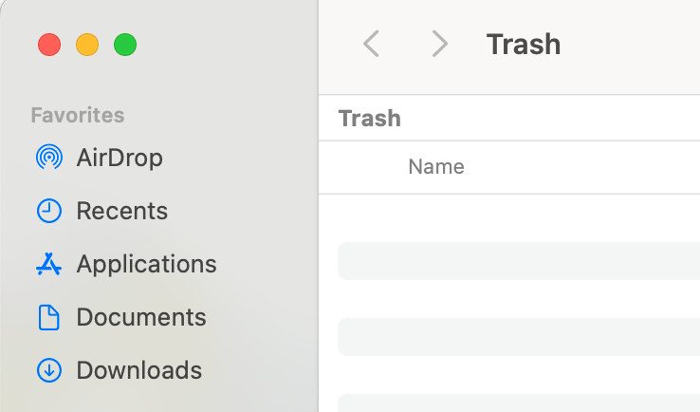Click the Trash heading above the file list
Image resolution: width=700 pixels, height=412 pixels.
(x=370, y=119)
